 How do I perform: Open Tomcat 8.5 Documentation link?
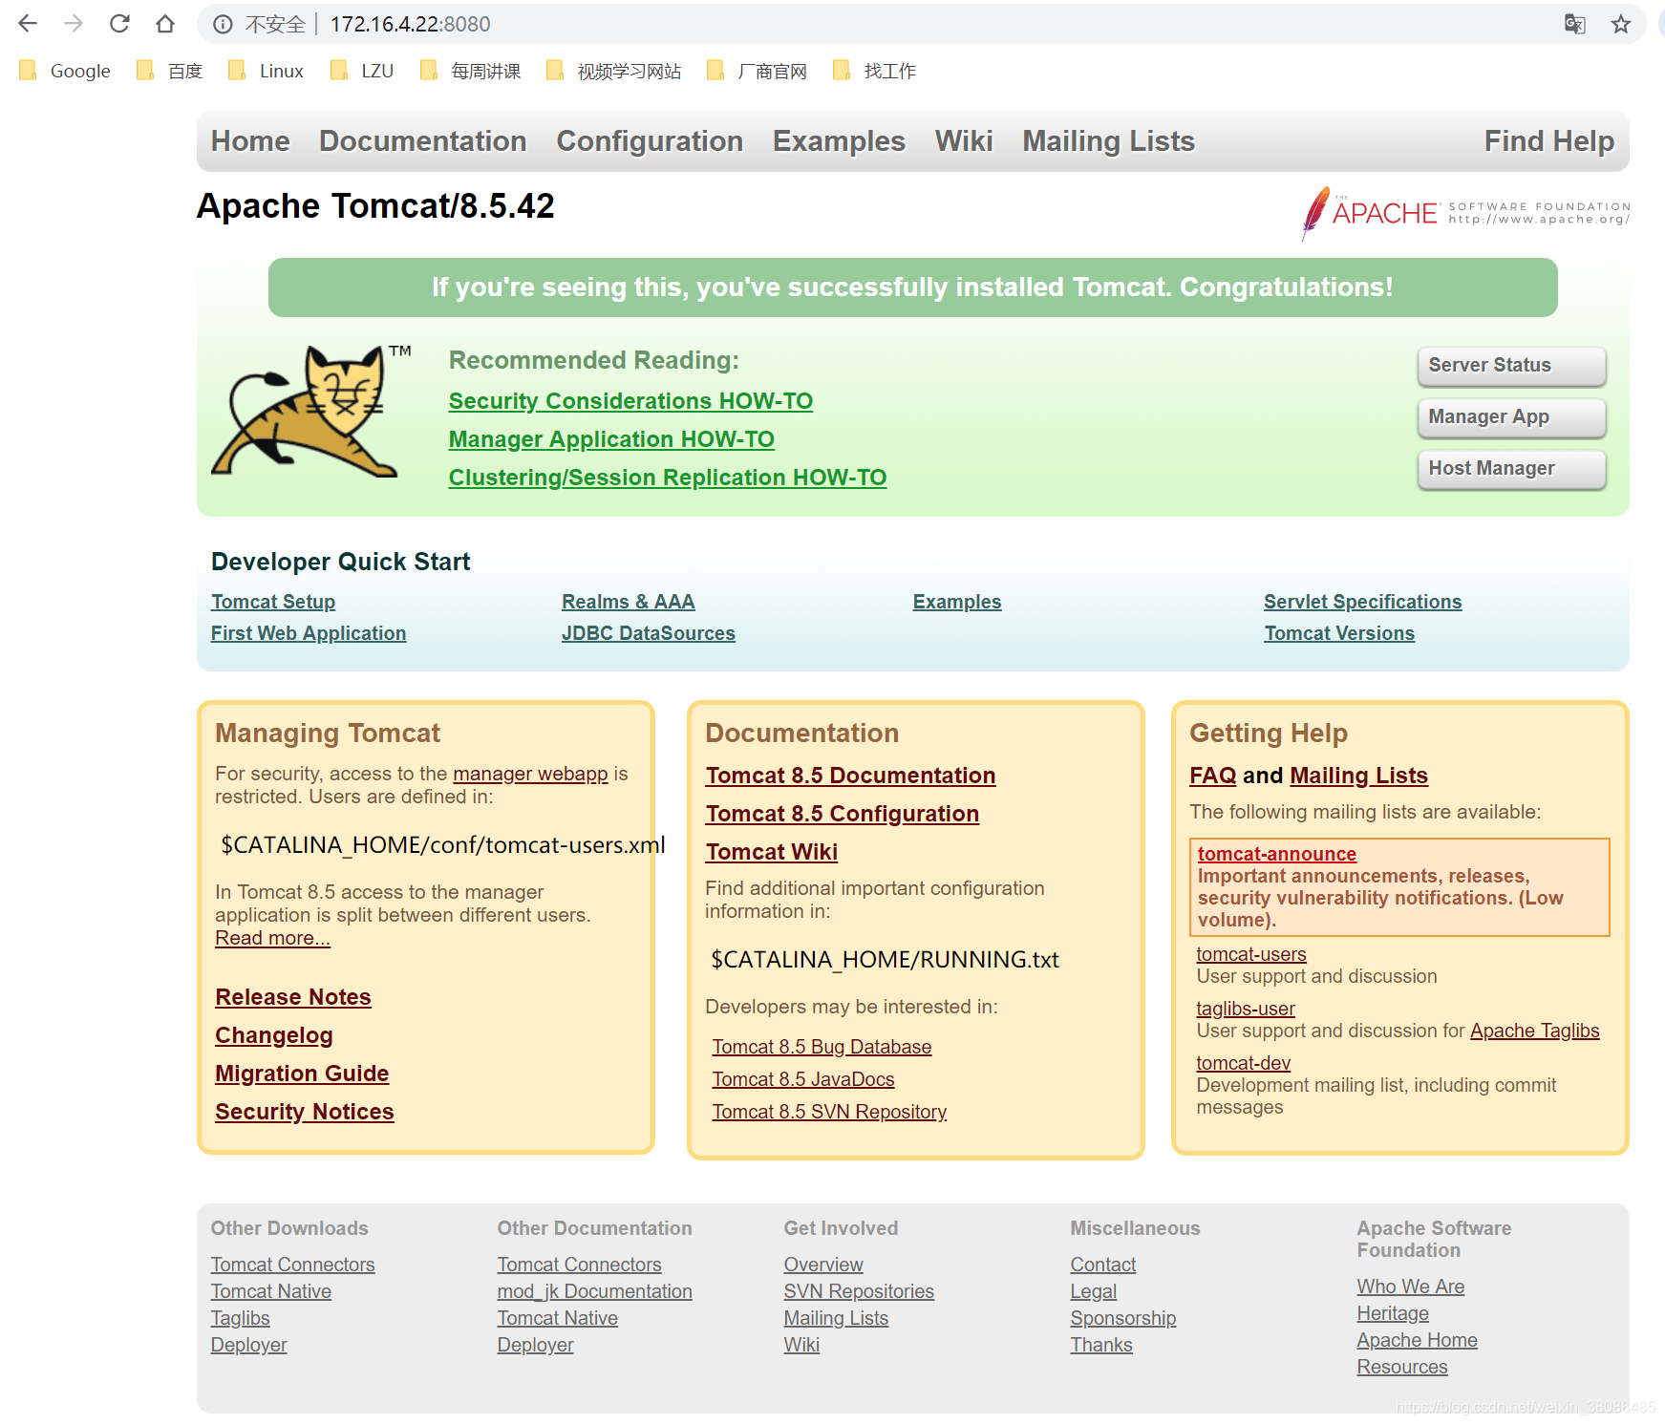click(x=850, y=776)
